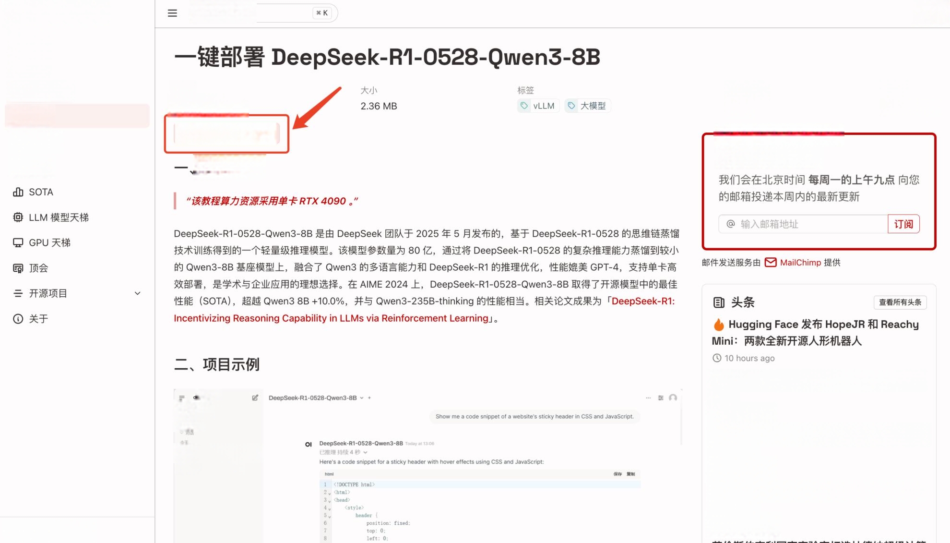Click the 顶会 certificate icon
The width and height of the screenshot is (950, 543).
coord(18,268)
